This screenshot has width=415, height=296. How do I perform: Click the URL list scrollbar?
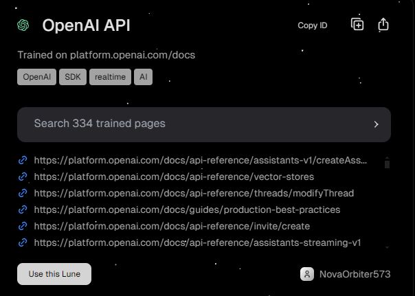pos(387,163)
